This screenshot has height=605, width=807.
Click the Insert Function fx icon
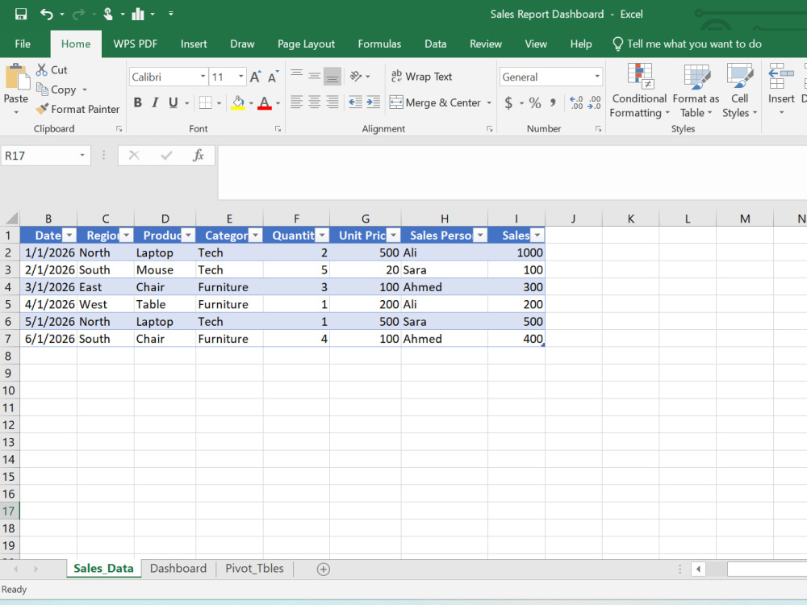199,156
